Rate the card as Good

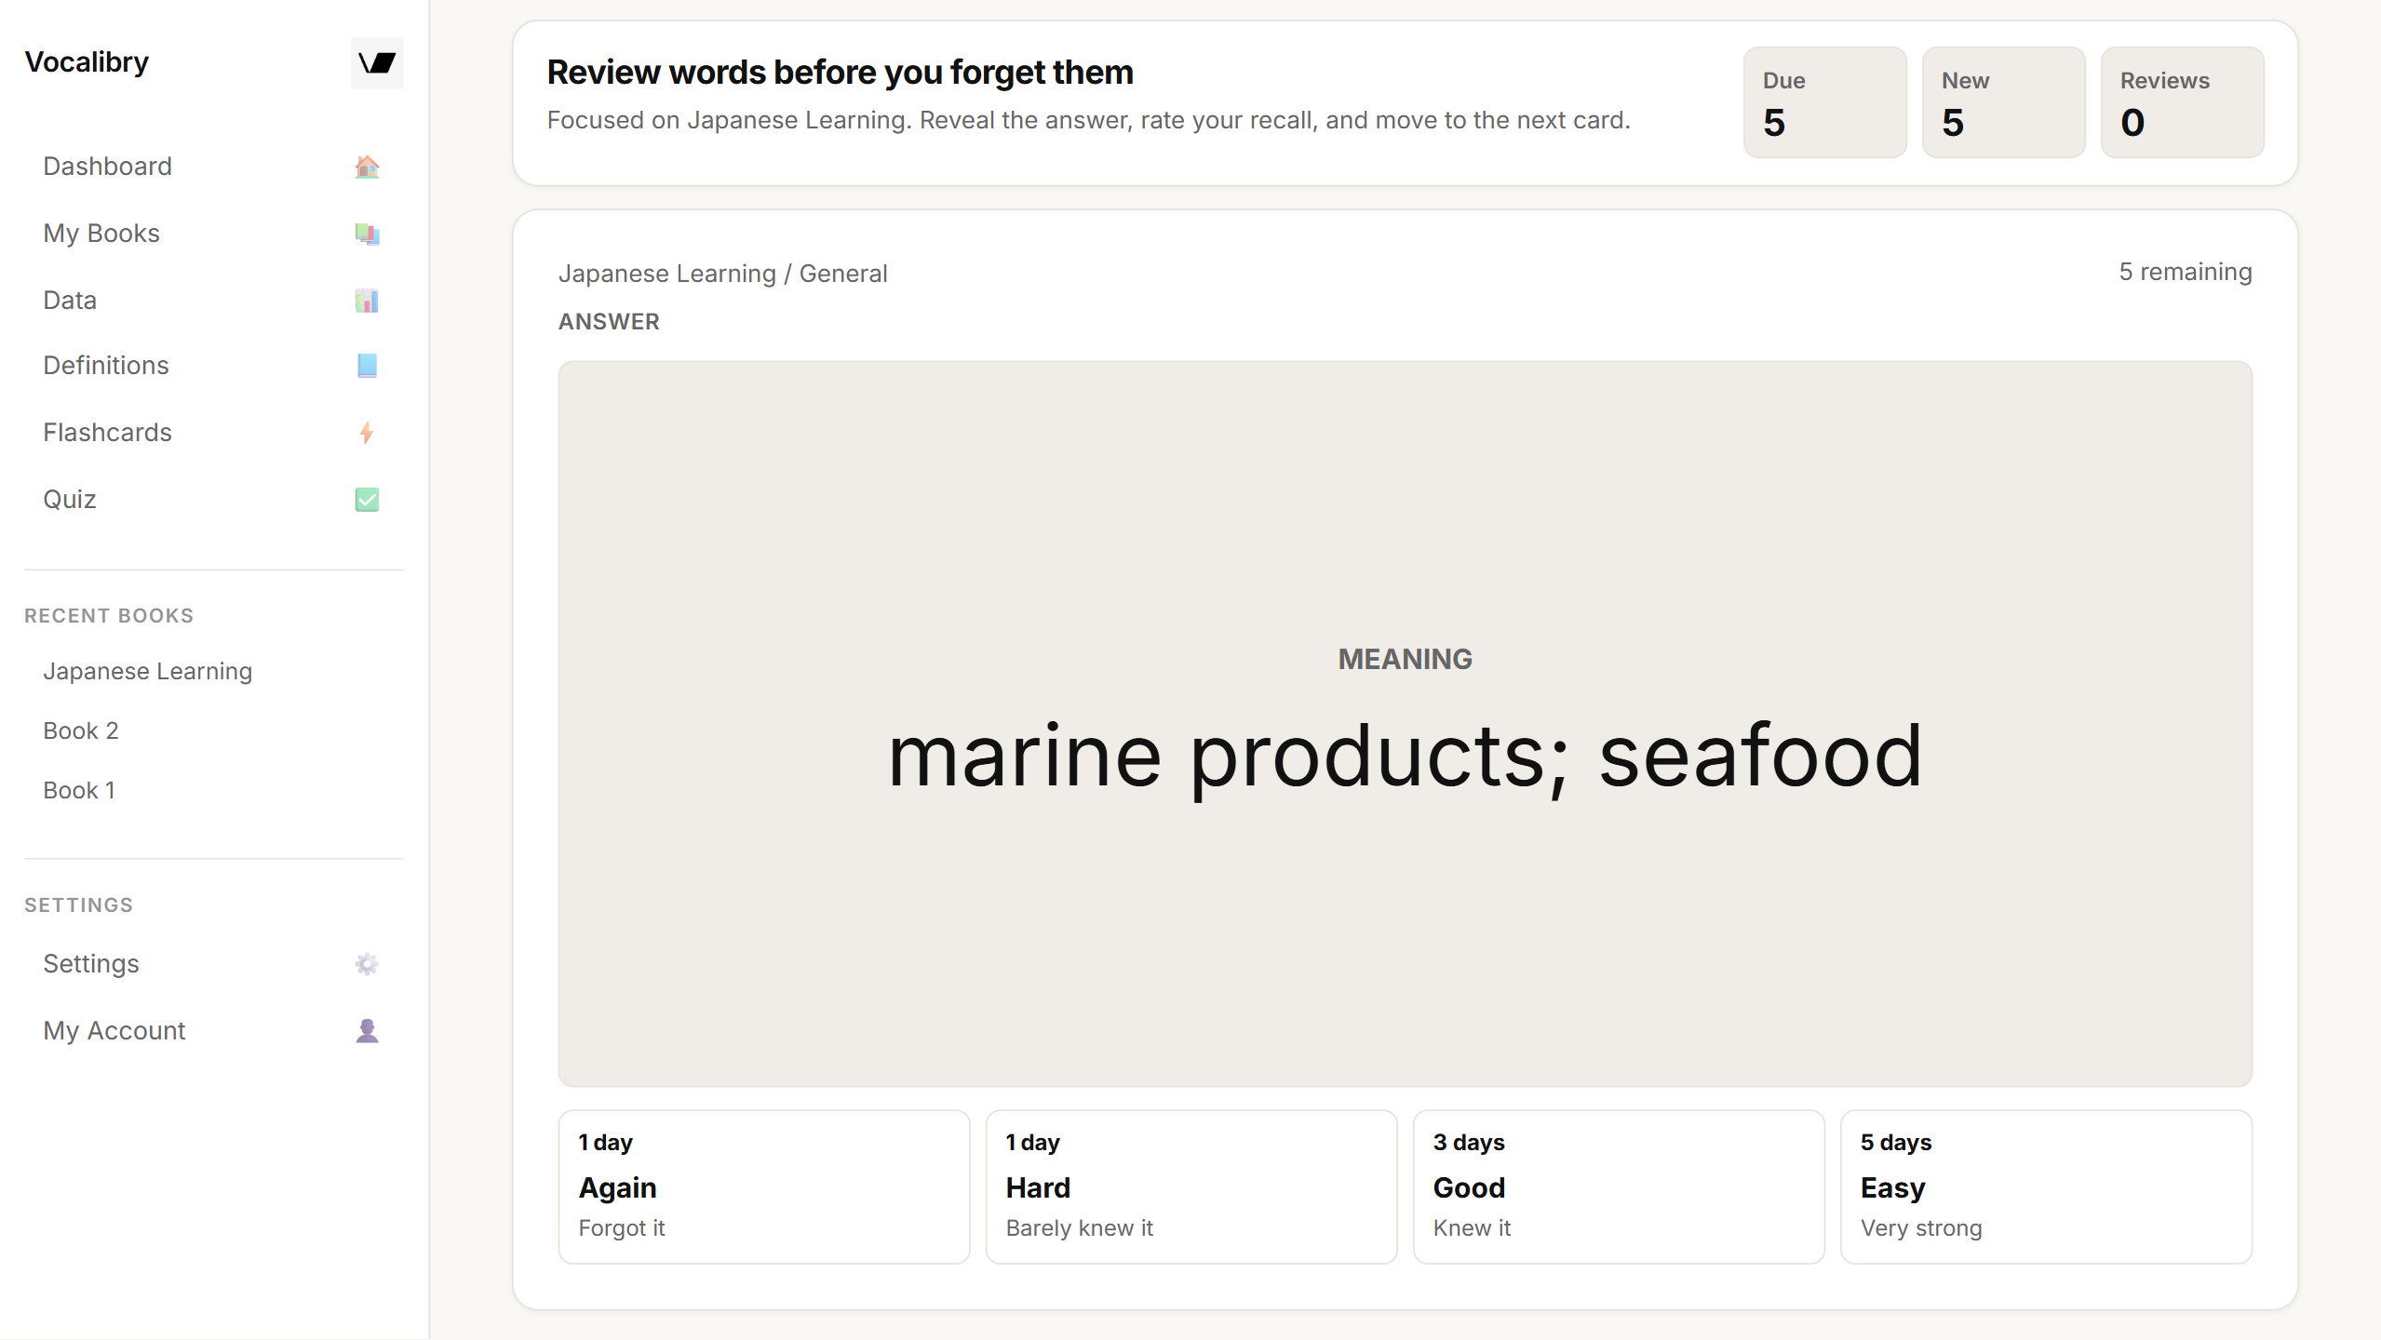(1618, 1186)
